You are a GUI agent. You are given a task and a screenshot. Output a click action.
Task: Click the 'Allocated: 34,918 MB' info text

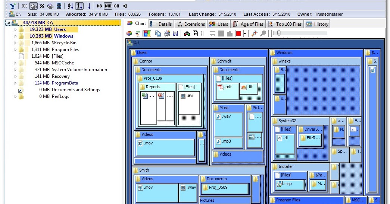pos(87,15)
